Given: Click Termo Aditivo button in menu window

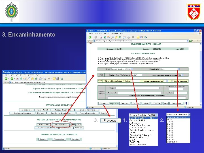Looking at the screenshot, I should click(x=59, y=139).
